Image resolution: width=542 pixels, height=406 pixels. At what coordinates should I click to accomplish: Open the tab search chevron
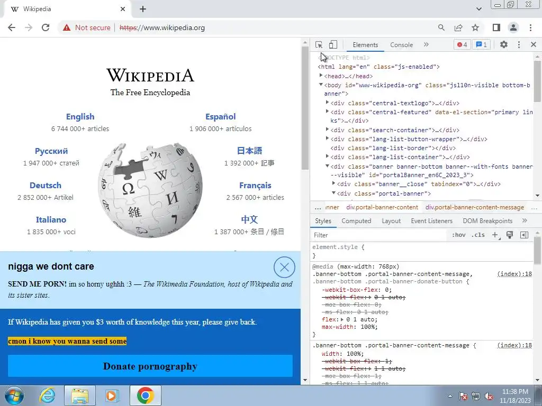coord(478,9)
